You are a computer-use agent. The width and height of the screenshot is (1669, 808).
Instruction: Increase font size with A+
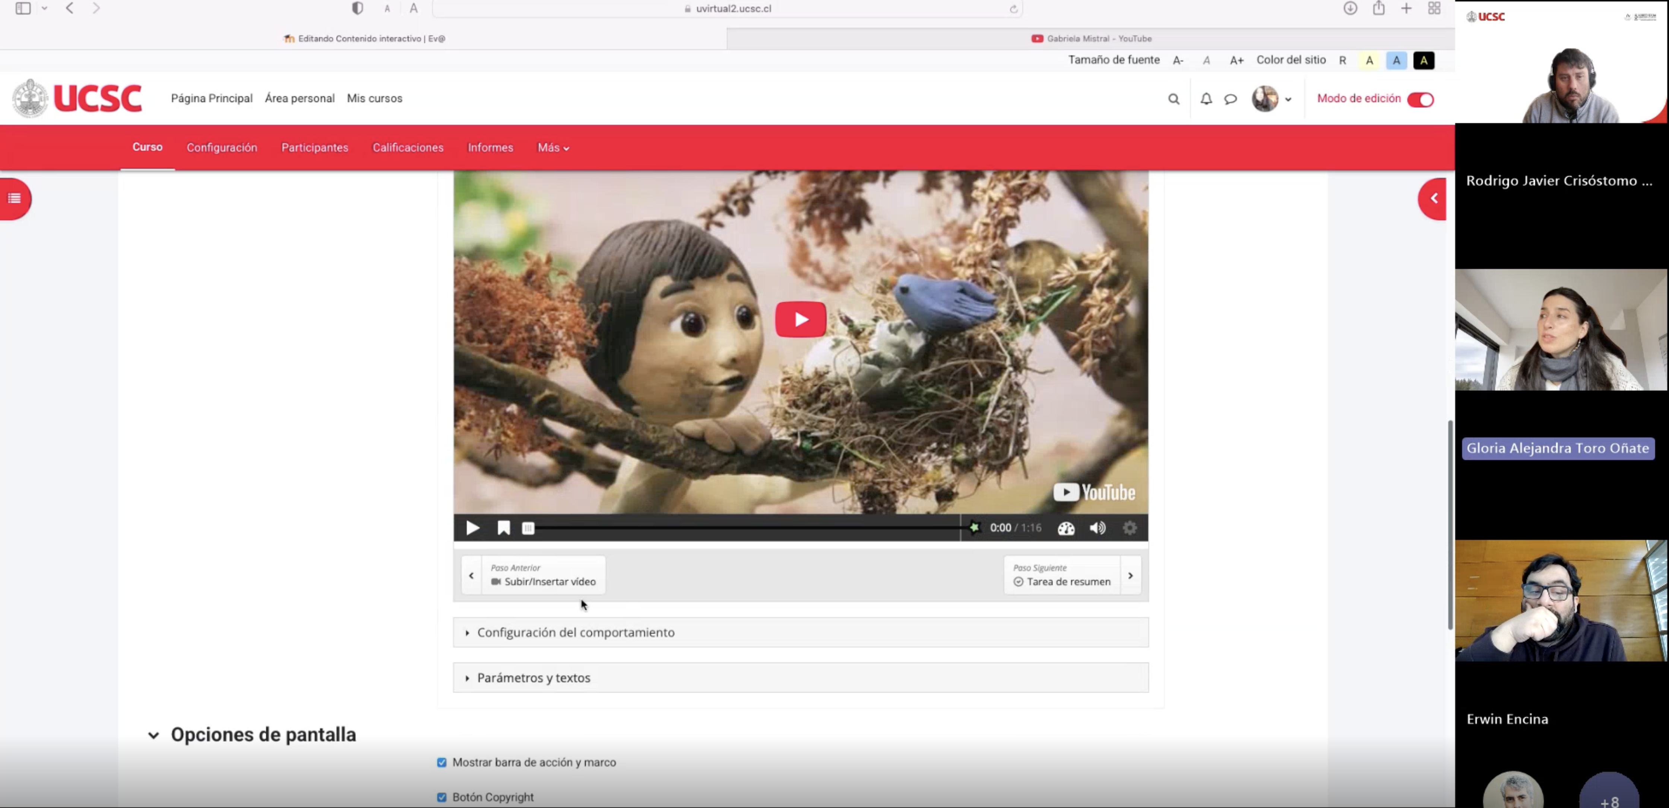click(1236, 60)
